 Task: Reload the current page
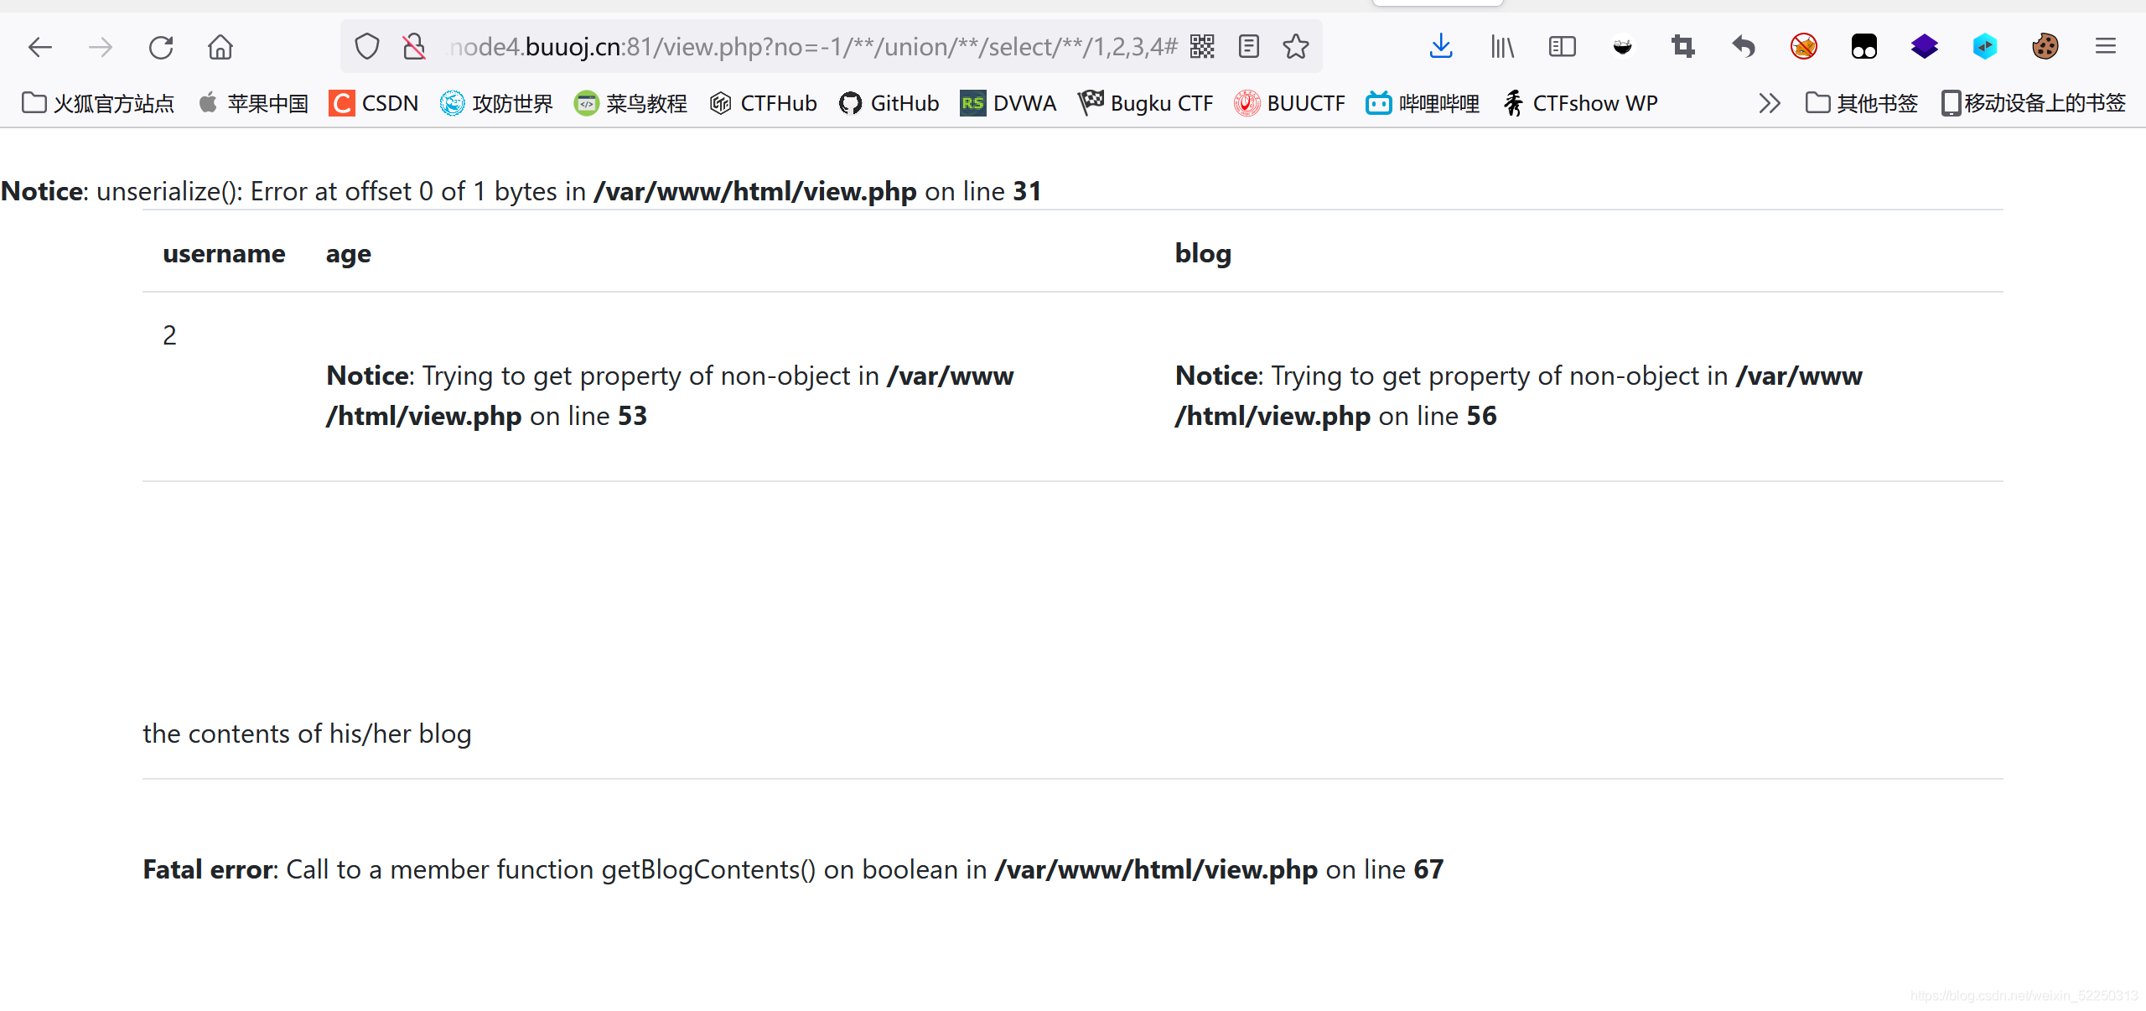[161, 47]
